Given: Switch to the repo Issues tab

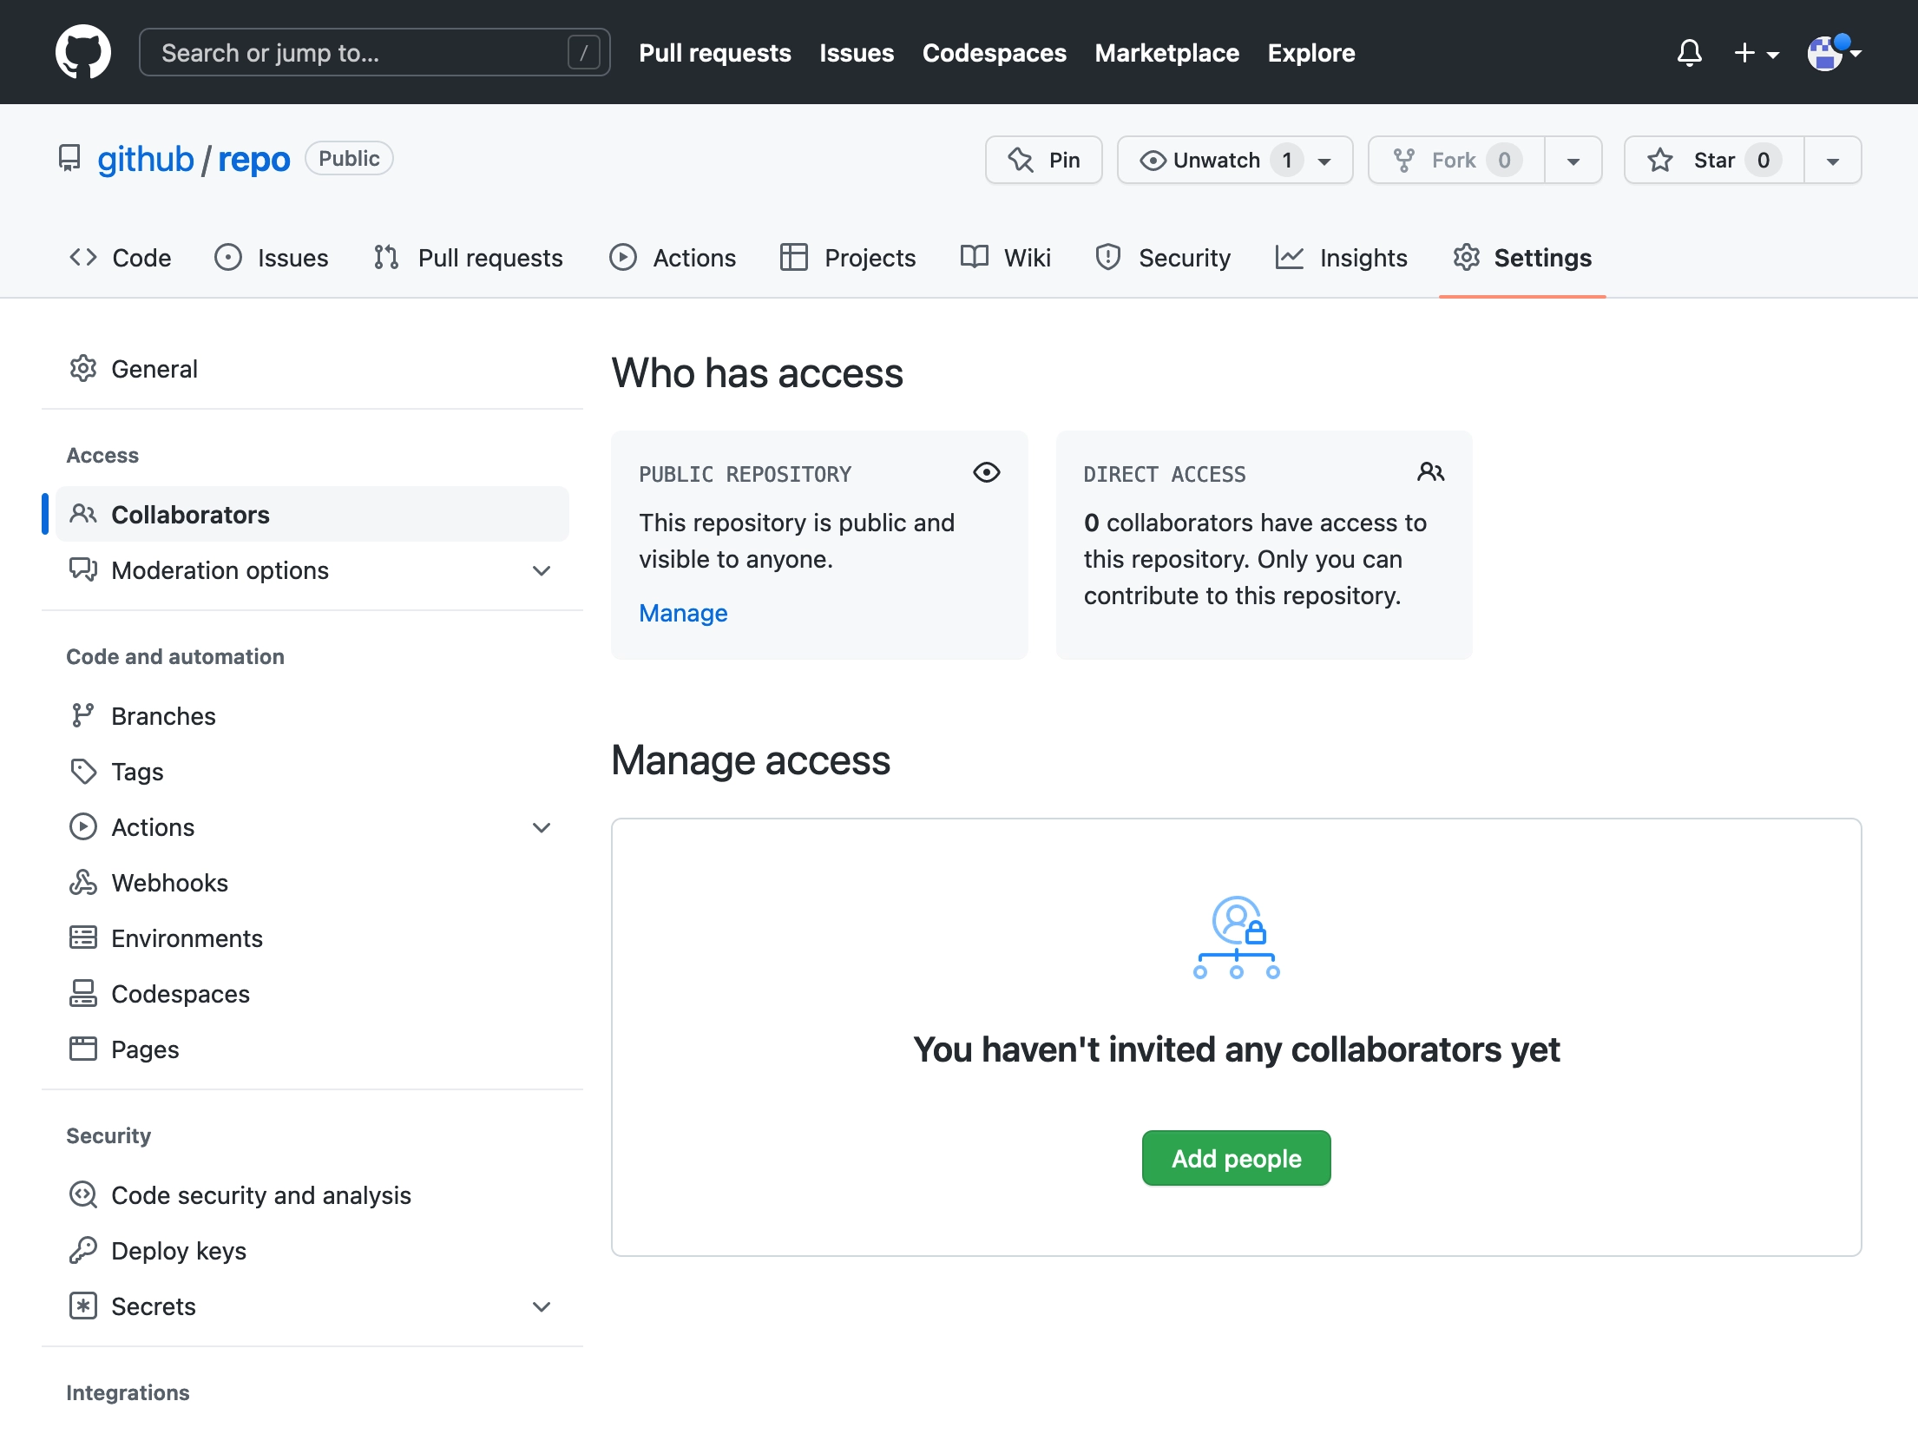Looking at the screenshot, I should (x=272, y=258).
